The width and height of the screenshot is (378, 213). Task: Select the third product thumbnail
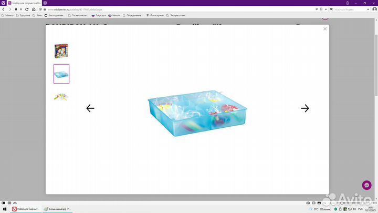pos(61,97)
